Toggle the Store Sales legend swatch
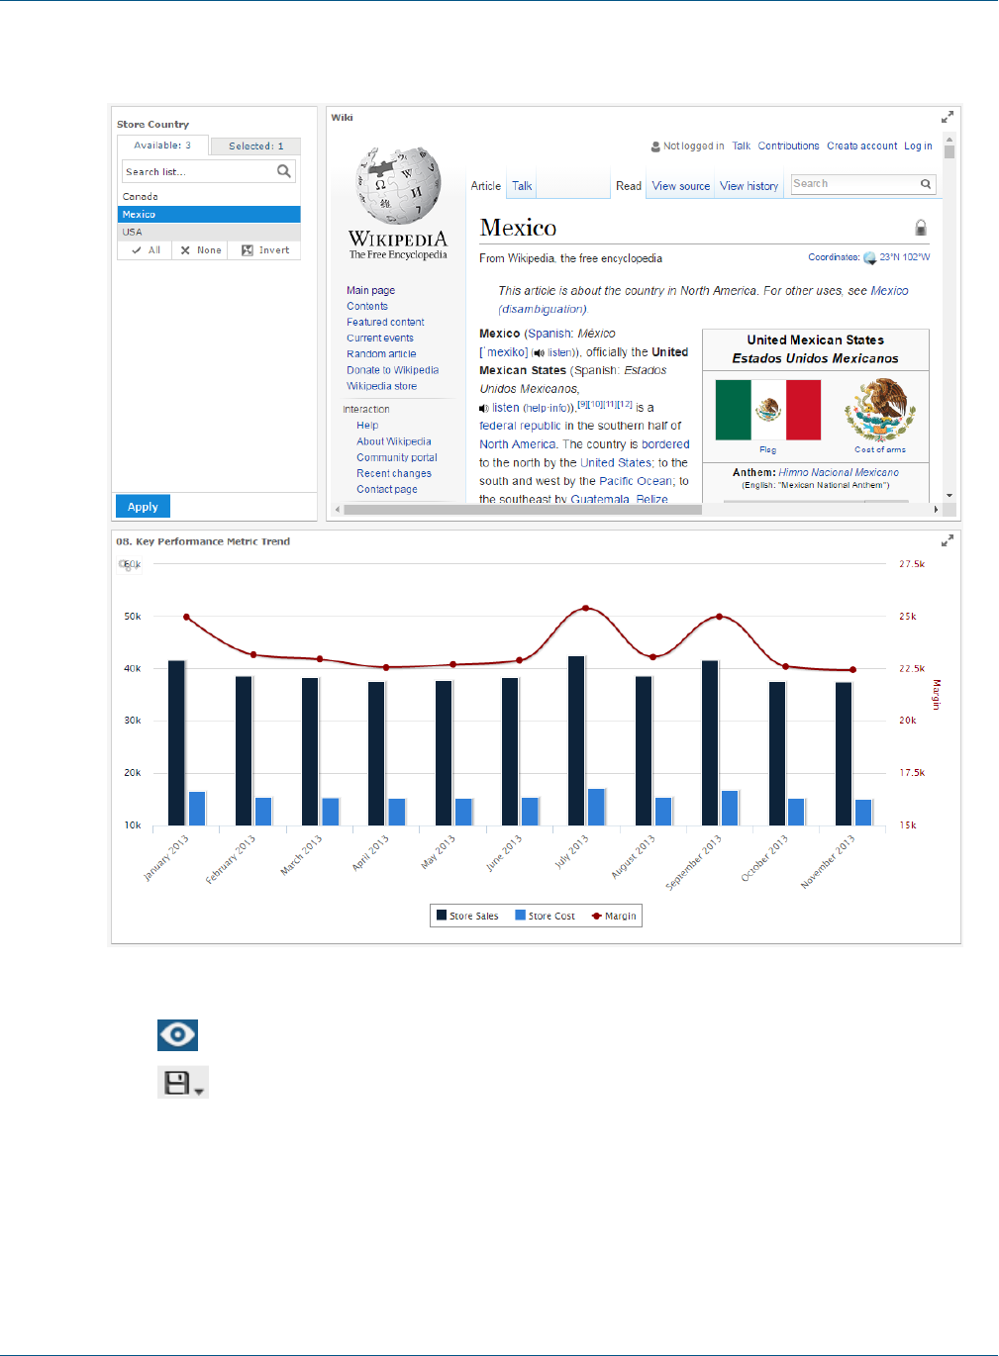The height and width of the screenshot is (1356, 999). tap(442, 916)
